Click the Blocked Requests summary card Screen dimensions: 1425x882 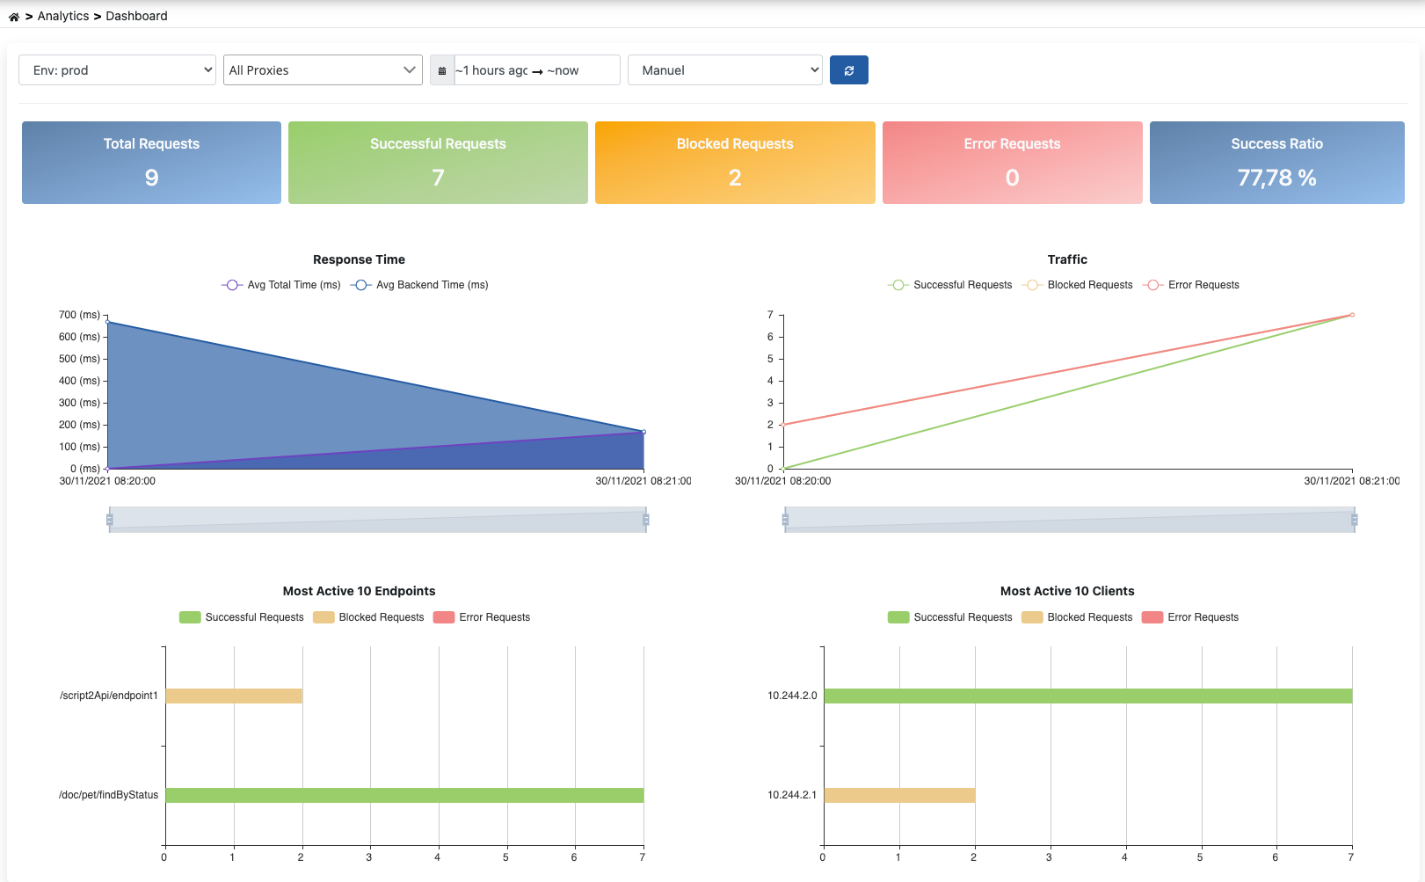pos(735,163)
